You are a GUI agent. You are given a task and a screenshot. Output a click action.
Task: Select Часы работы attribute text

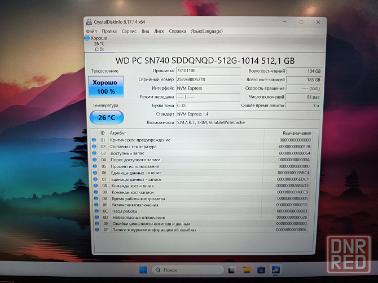[x=125, y=211]
